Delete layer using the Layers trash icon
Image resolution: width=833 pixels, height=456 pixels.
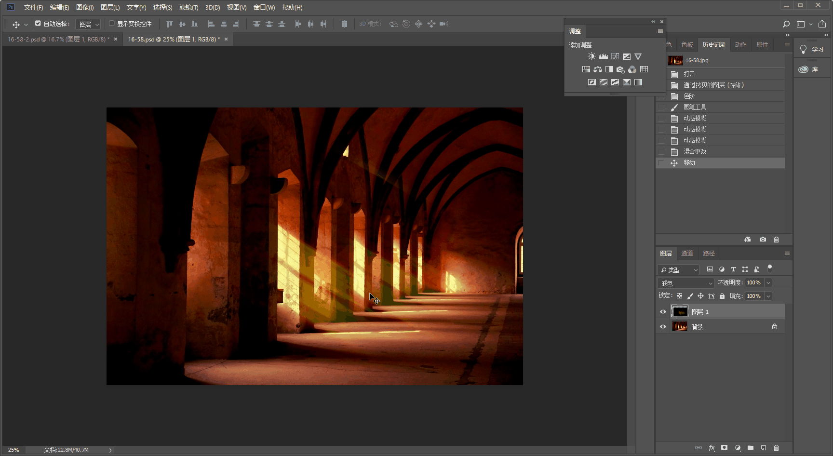[x=776, y=448]
